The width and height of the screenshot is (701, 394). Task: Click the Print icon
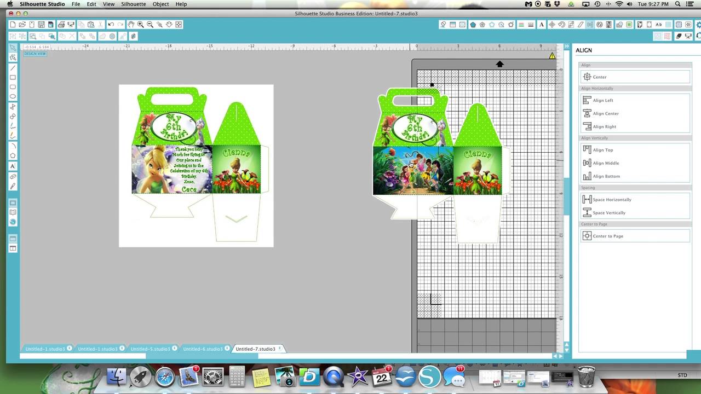coord(61,25)
